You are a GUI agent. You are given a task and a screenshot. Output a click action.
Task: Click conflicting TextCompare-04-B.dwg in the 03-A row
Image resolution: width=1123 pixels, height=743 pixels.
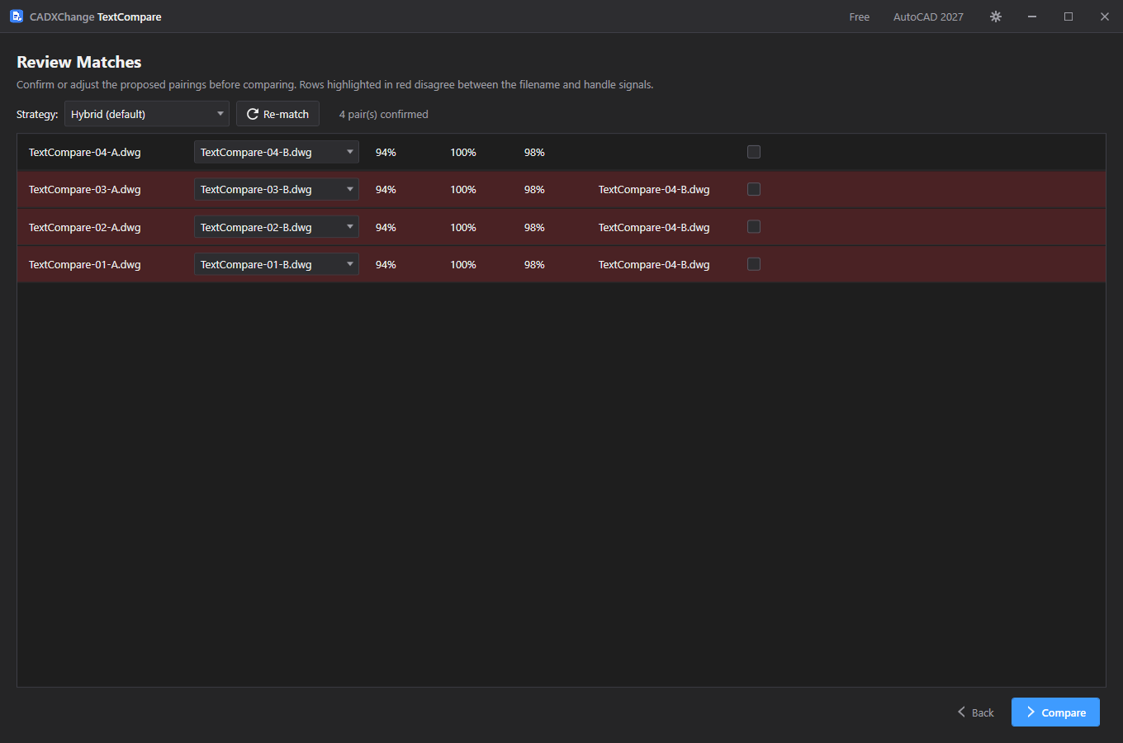(x=654, y=190)
